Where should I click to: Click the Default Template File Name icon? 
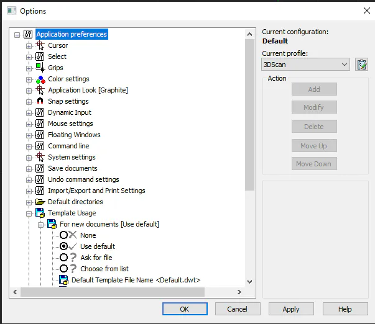click(x=63, y=280)
